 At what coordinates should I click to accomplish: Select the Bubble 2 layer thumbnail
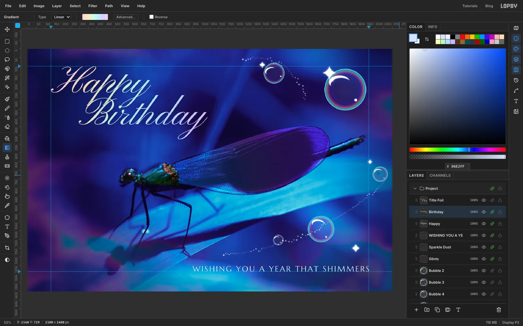coord(424,271)
